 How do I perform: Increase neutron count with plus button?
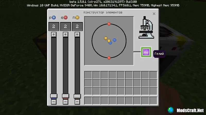tap(77, 34)
